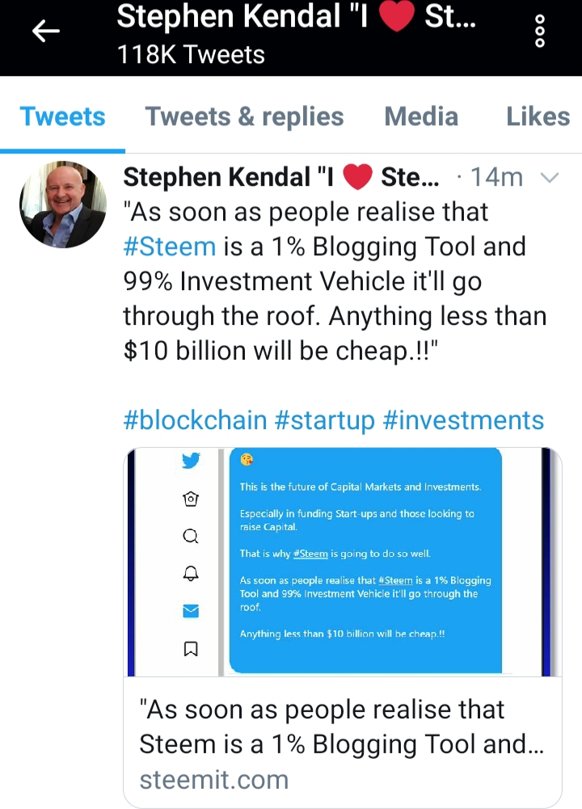Open the Likes tab
Viewport: 582px width, 809px height.
coord(538,116)
